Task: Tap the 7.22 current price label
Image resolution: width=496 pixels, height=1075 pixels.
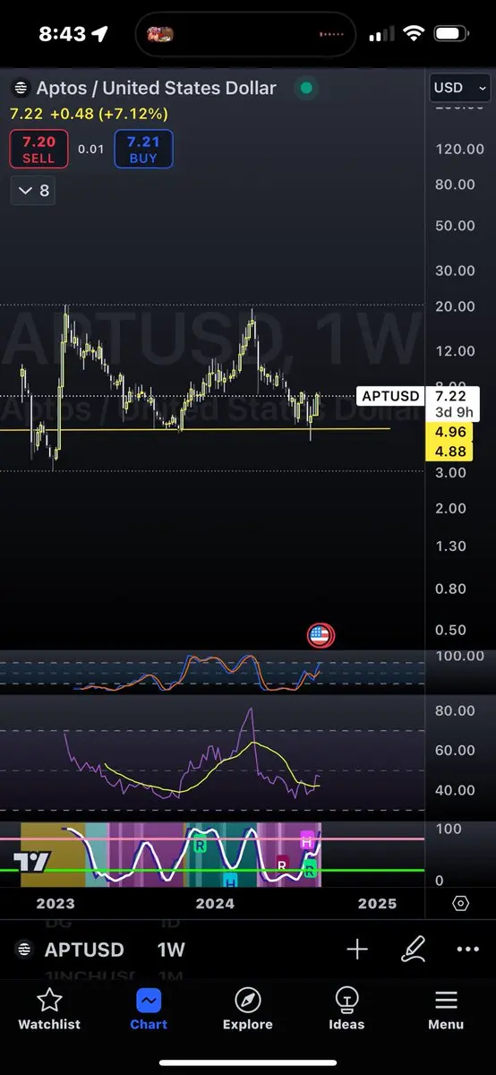Action: point(450,396)
